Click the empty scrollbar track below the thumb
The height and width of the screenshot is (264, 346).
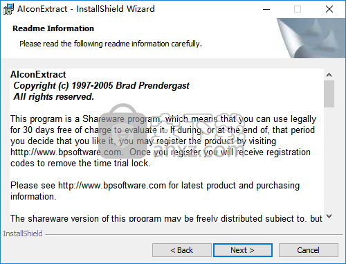click(329, 159)
